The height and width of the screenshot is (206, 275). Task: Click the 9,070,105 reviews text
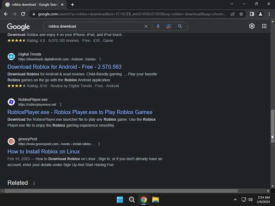click(x=63, y=41)
